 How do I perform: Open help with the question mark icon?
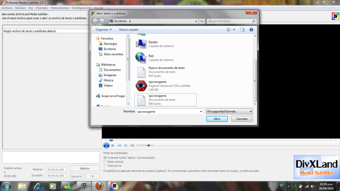click(x=251, y=30)
